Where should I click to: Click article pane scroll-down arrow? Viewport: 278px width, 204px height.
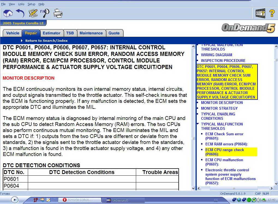[193, 188]
